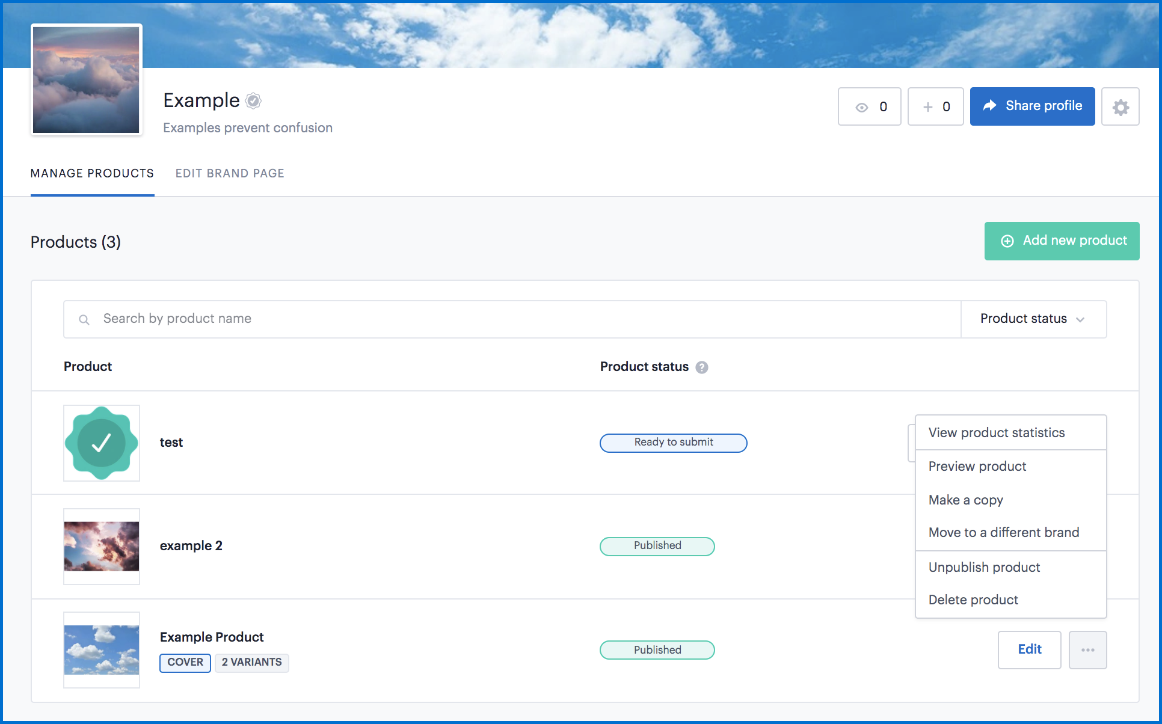Click Add new product button
Screen dimensions: 1162x724
click(1062, 241)
